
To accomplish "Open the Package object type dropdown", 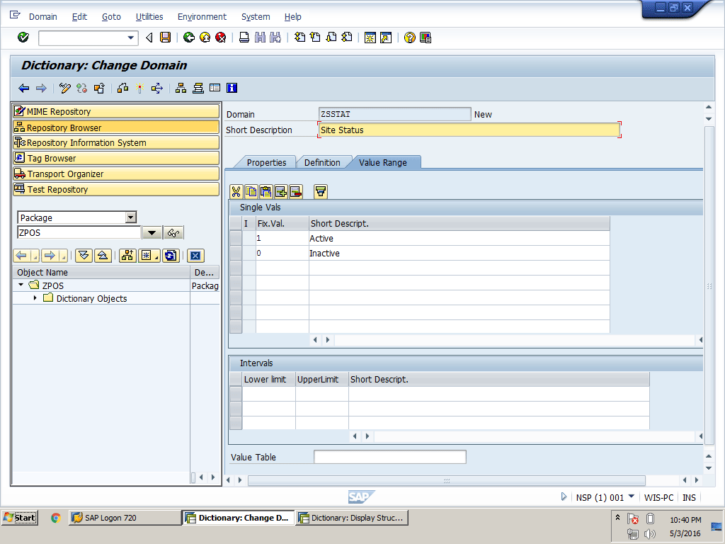I will tap(130, 217).
